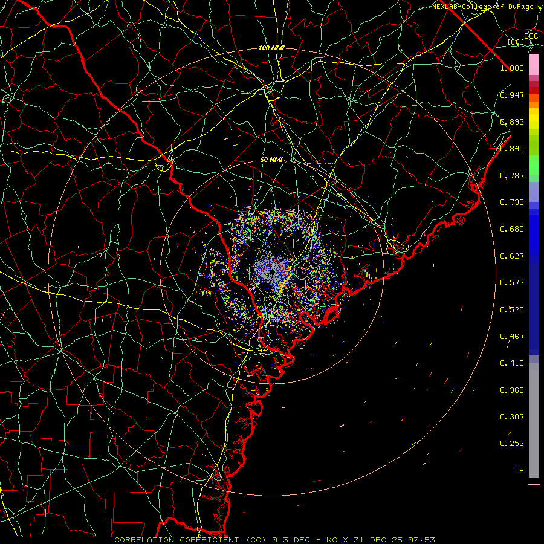Click the 0.360 scale label

coord(512,390)
